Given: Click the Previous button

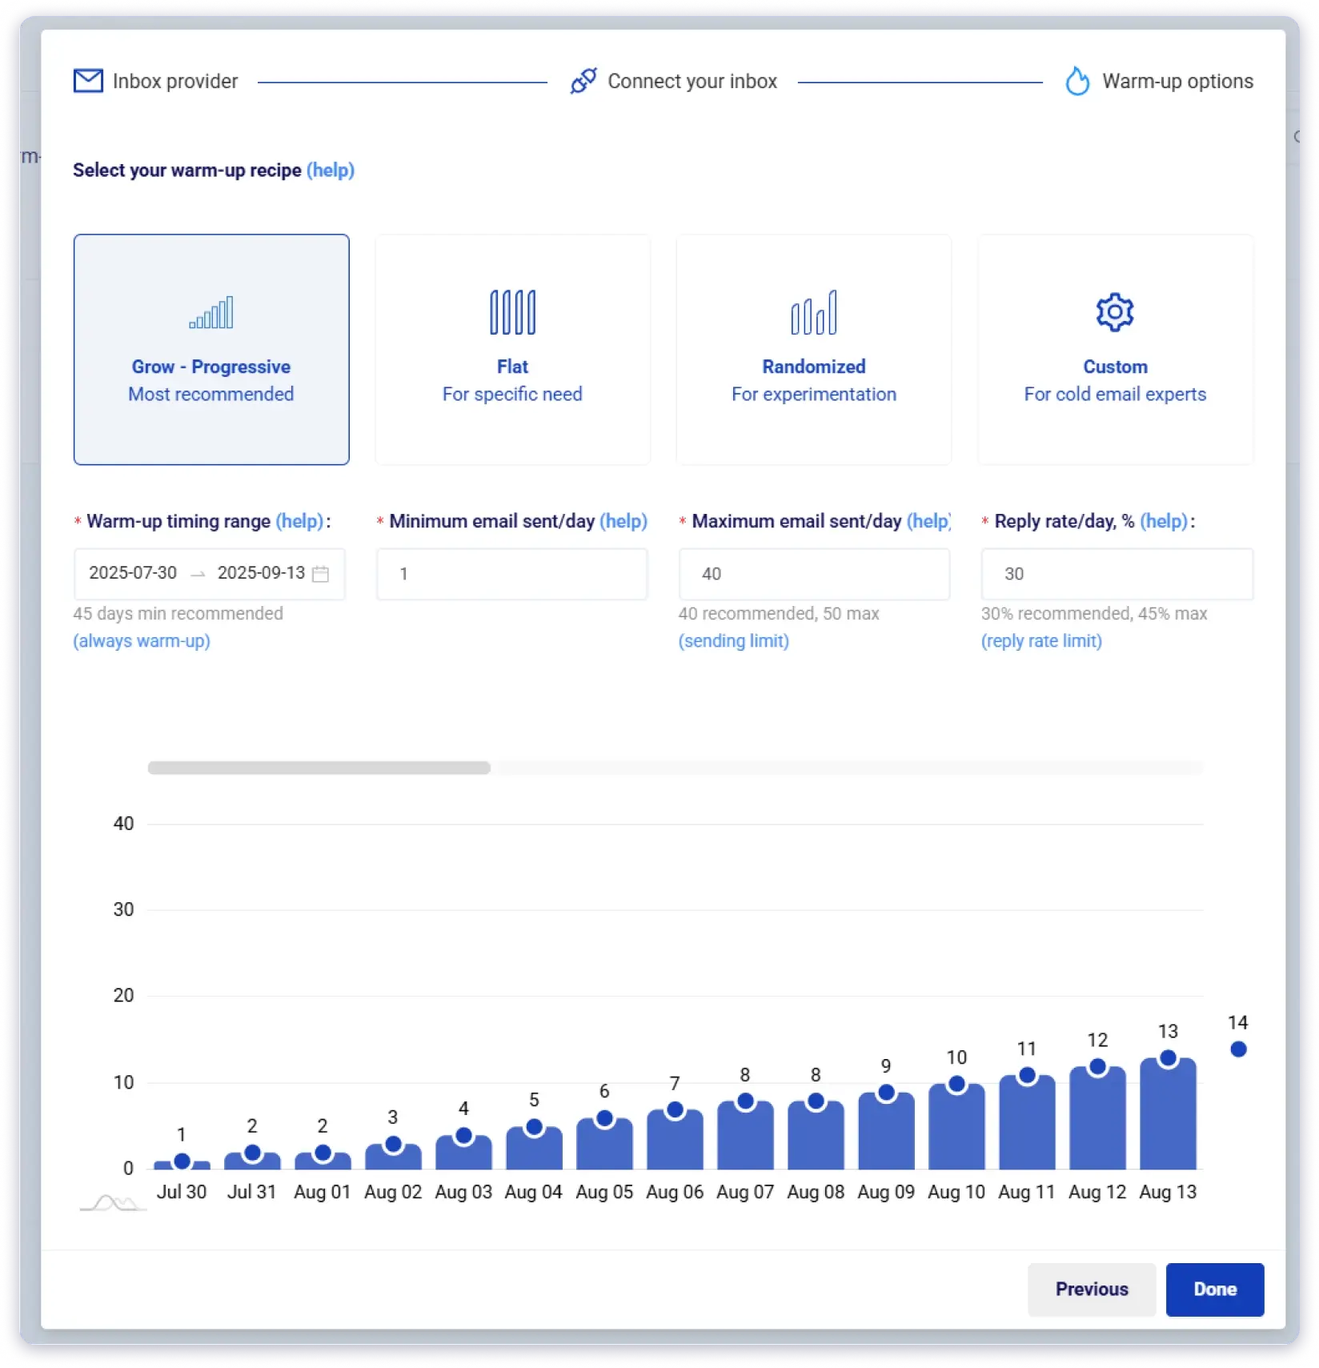Looking at the screenshot, I should coord(1091,1289).
